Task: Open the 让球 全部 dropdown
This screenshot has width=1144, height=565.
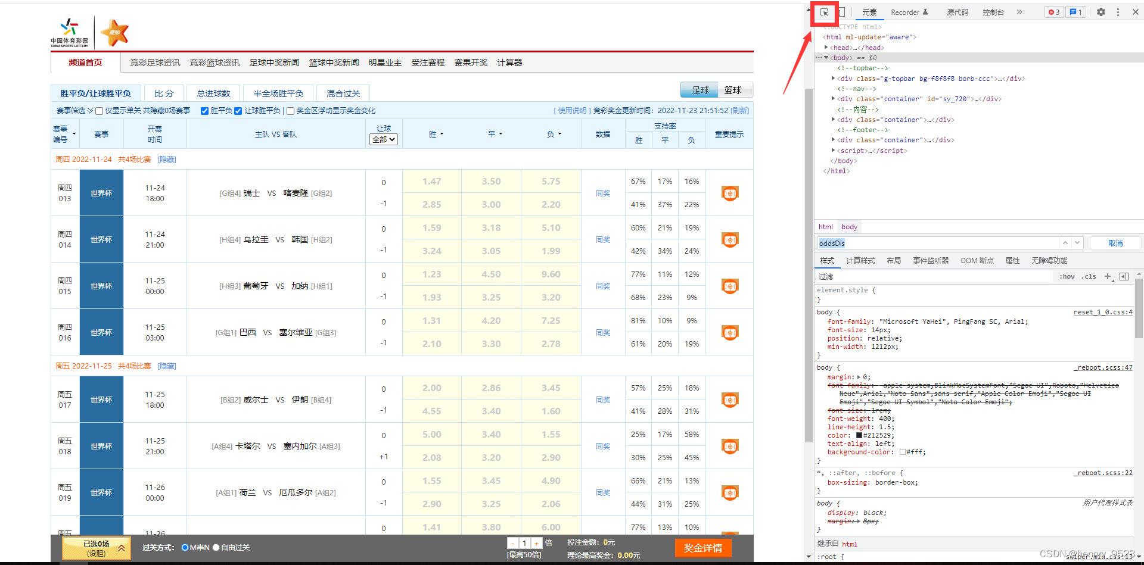Action: (384, 139)
